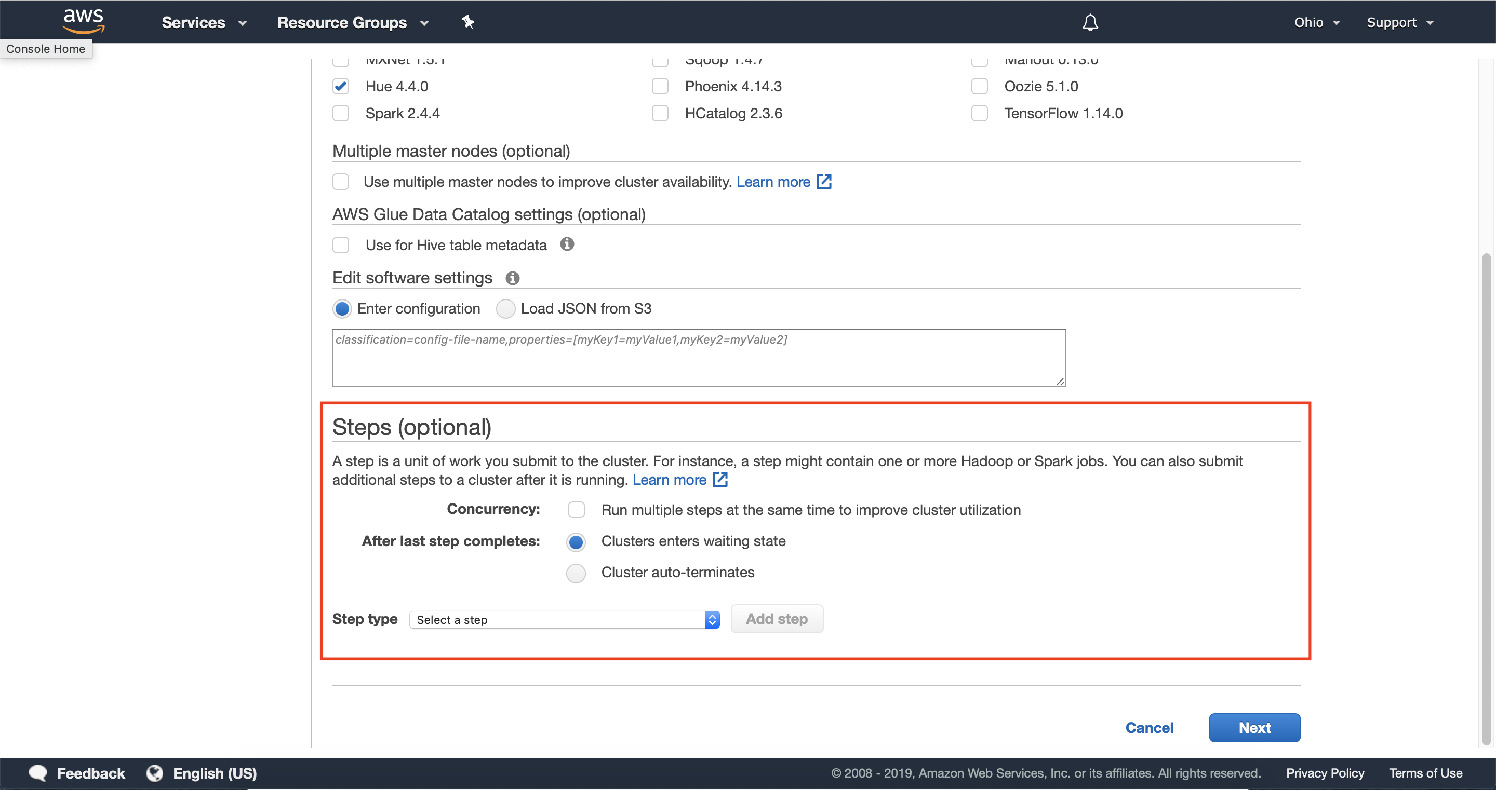Open the Resource Groups menu
Image resolution: width=1496 pixels, height=790 pixels.
(353, 22)
